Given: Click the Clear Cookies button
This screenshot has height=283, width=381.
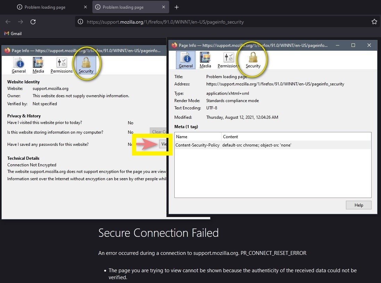Looking at the screenshot, I should [x=158, y=132].
